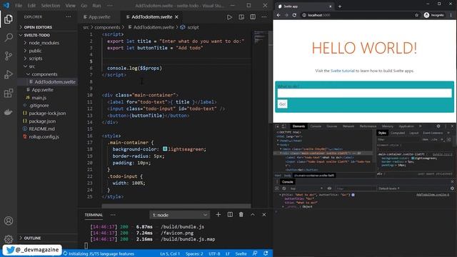The height and width of the screenshot is (257, 457).
Task: Open console context 'top' dropdown
Action: pyautogui.click(x=307, y=188)
